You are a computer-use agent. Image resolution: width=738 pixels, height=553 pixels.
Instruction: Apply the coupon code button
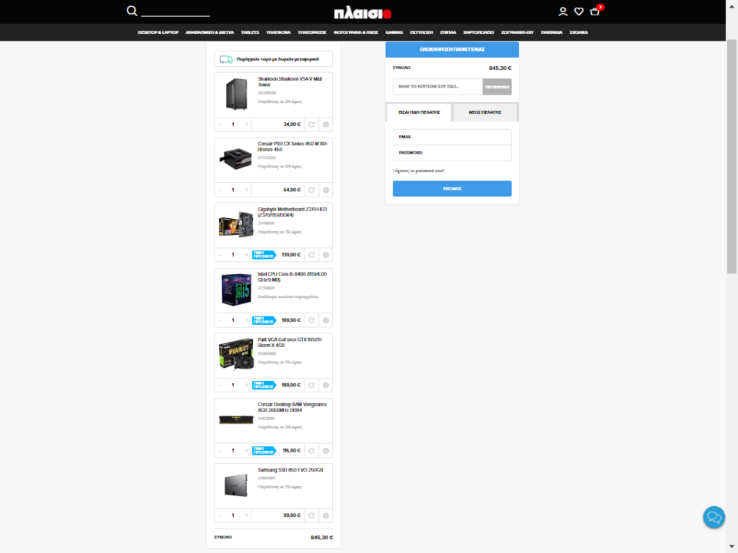click(497, 87)
